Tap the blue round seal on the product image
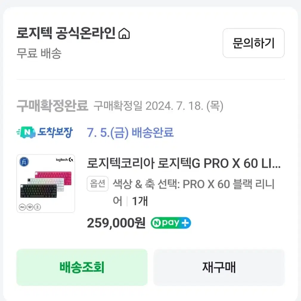 (24, 162)
